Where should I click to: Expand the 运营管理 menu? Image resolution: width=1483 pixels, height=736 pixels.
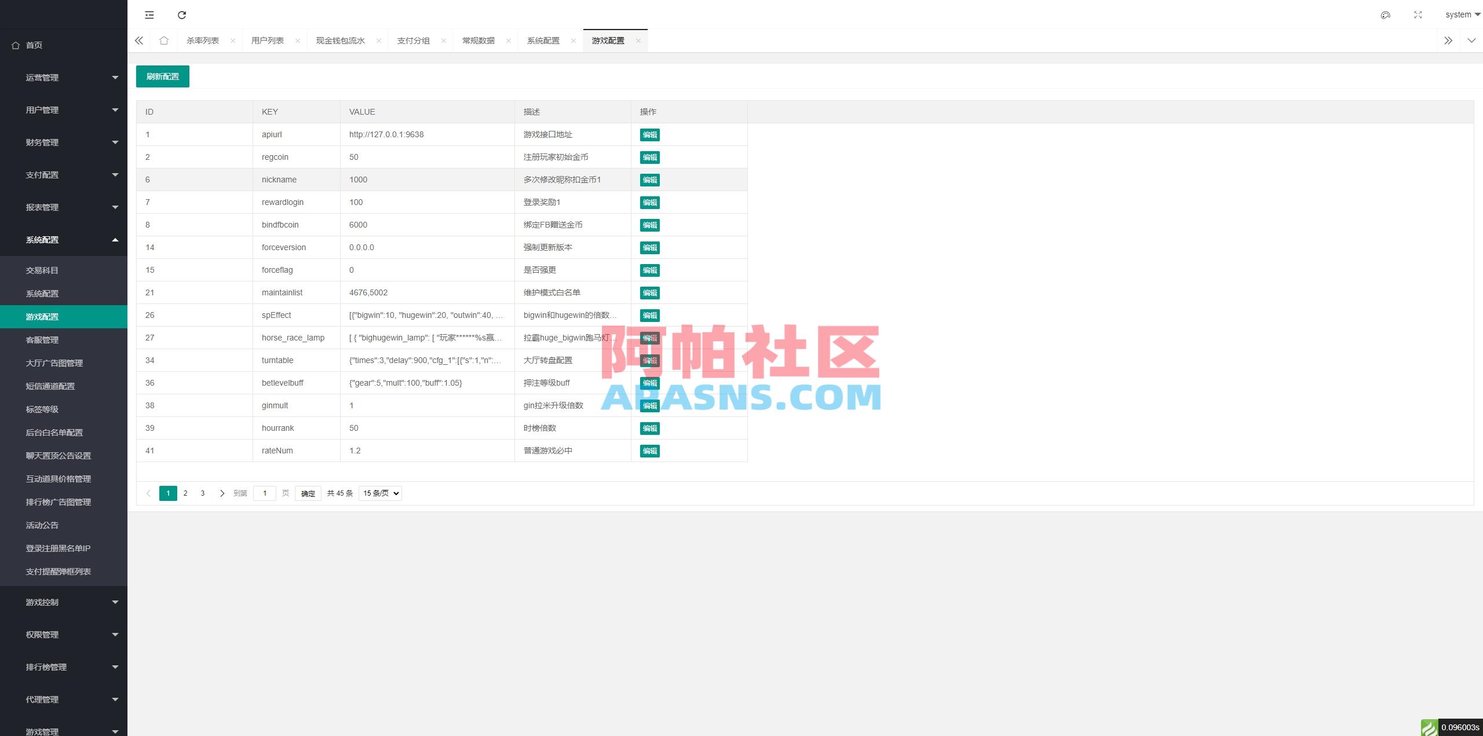[x=63, y=77]
